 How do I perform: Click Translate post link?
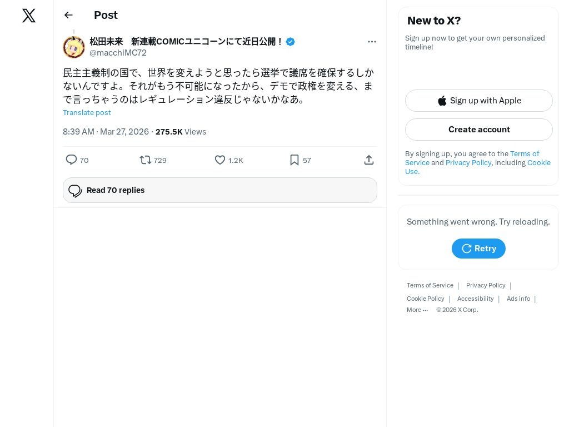coord(87,113)
